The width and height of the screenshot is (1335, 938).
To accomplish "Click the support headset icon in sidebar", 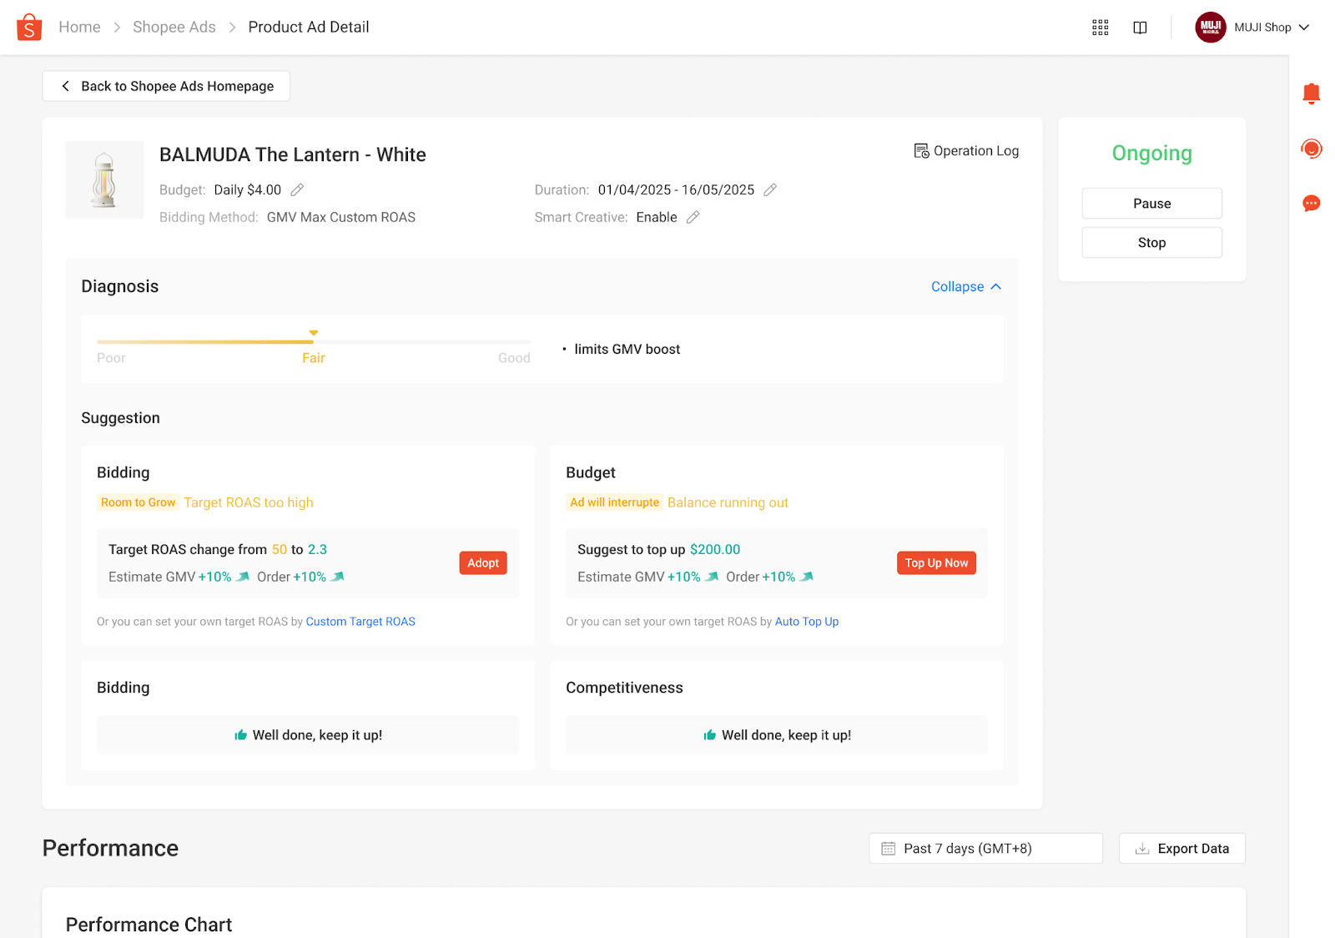I will coord(1312,149).
